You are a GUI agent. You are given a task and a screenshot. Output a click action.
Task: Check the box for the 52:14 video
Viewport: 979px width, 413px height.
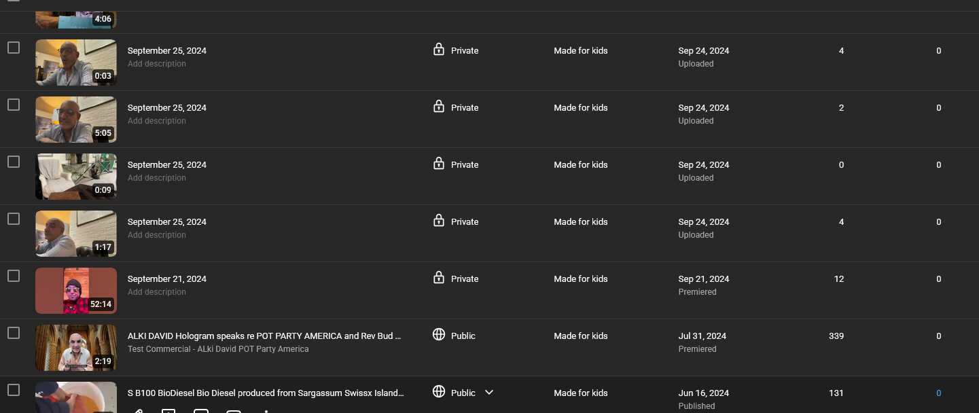pyautogui.click(x=14, y=276)
